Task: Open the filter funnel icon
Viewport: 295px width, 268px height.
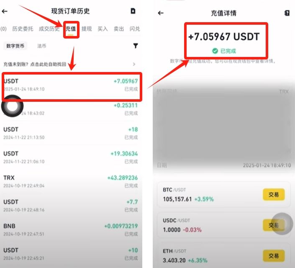Action: (136, 46)
